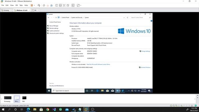This screenshot has width=199, height=112.
Task: Click the back arrow in System window
Action: tap(49, 17)
